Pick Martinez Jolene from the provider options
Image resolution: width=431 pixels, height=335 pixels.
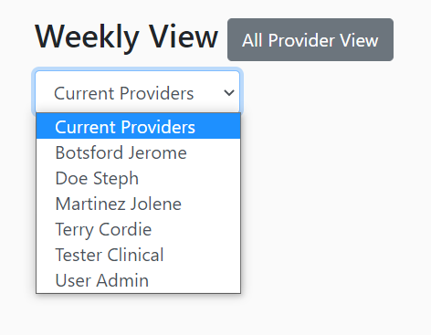click(x=138, y=204)
